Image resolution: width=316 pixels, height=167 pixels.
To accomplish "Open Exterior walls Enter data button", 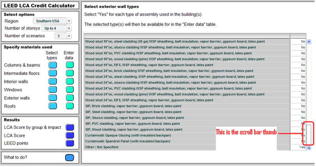I will pyautogui.click(x=70, y=98).
